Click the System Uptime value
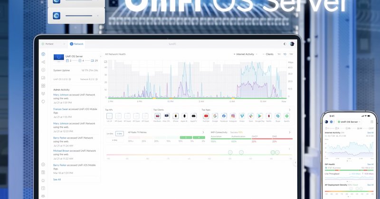 (90, 70)
